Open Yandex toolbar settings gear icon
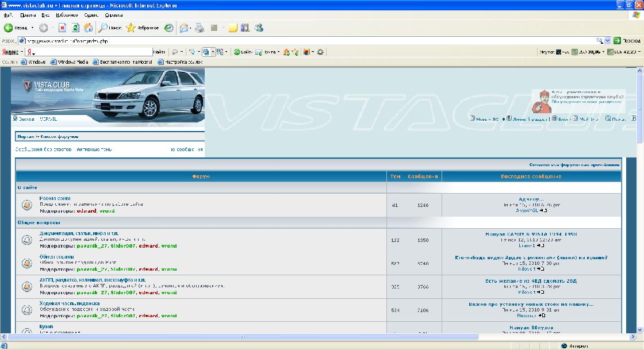644x350 pixels. (x=320, y=52)
